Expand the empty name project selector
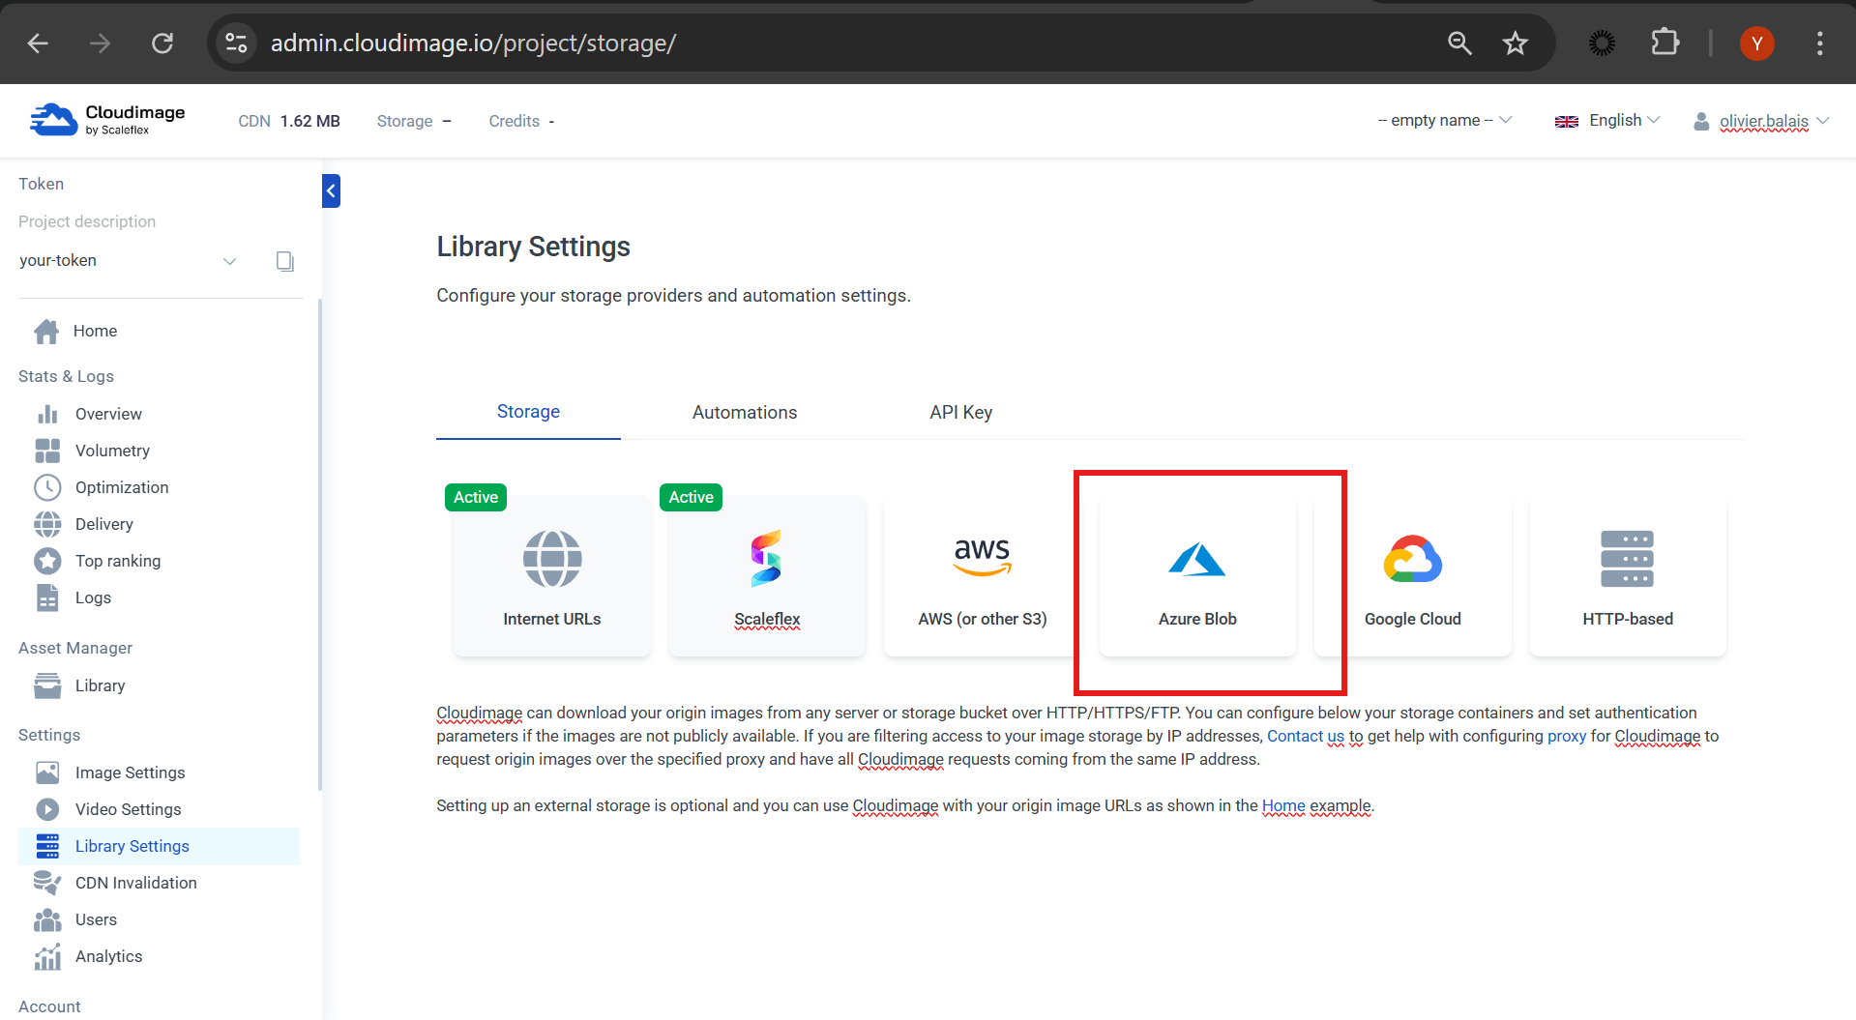This screenshot has width=1856, height=1020. 1443,121
